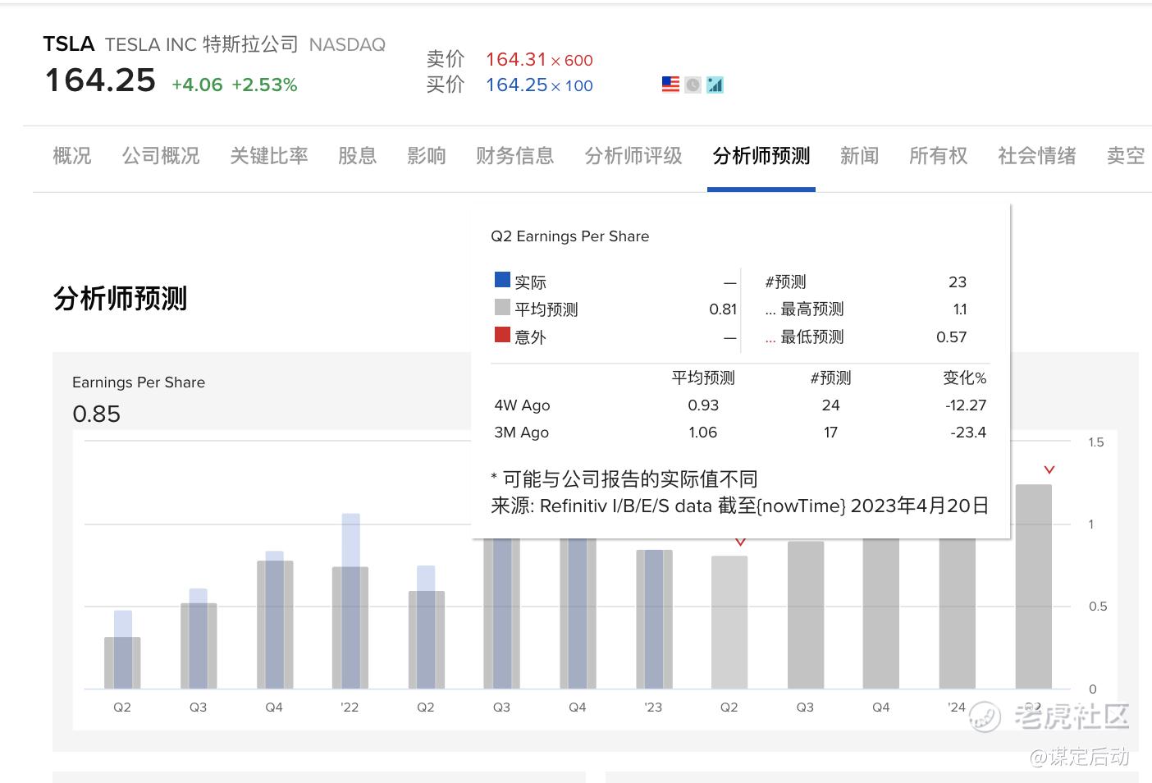Click the US flag market icon

point(670,85)
